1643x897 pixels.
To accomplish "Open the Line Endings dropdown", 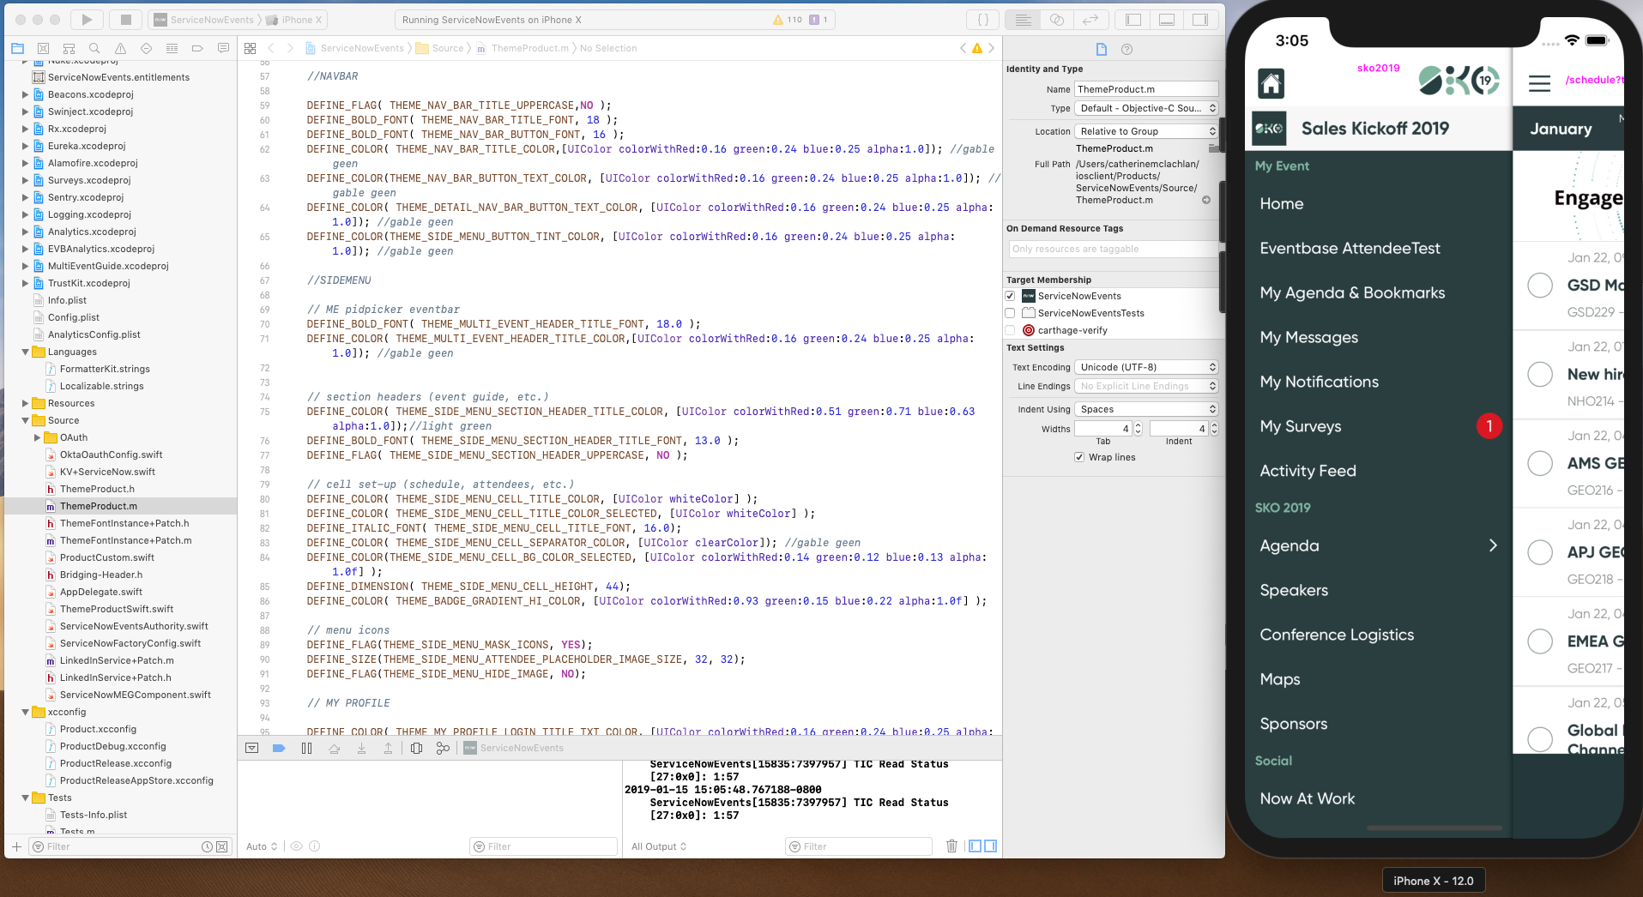I will pyautogui.click(x=1146, y=386).
